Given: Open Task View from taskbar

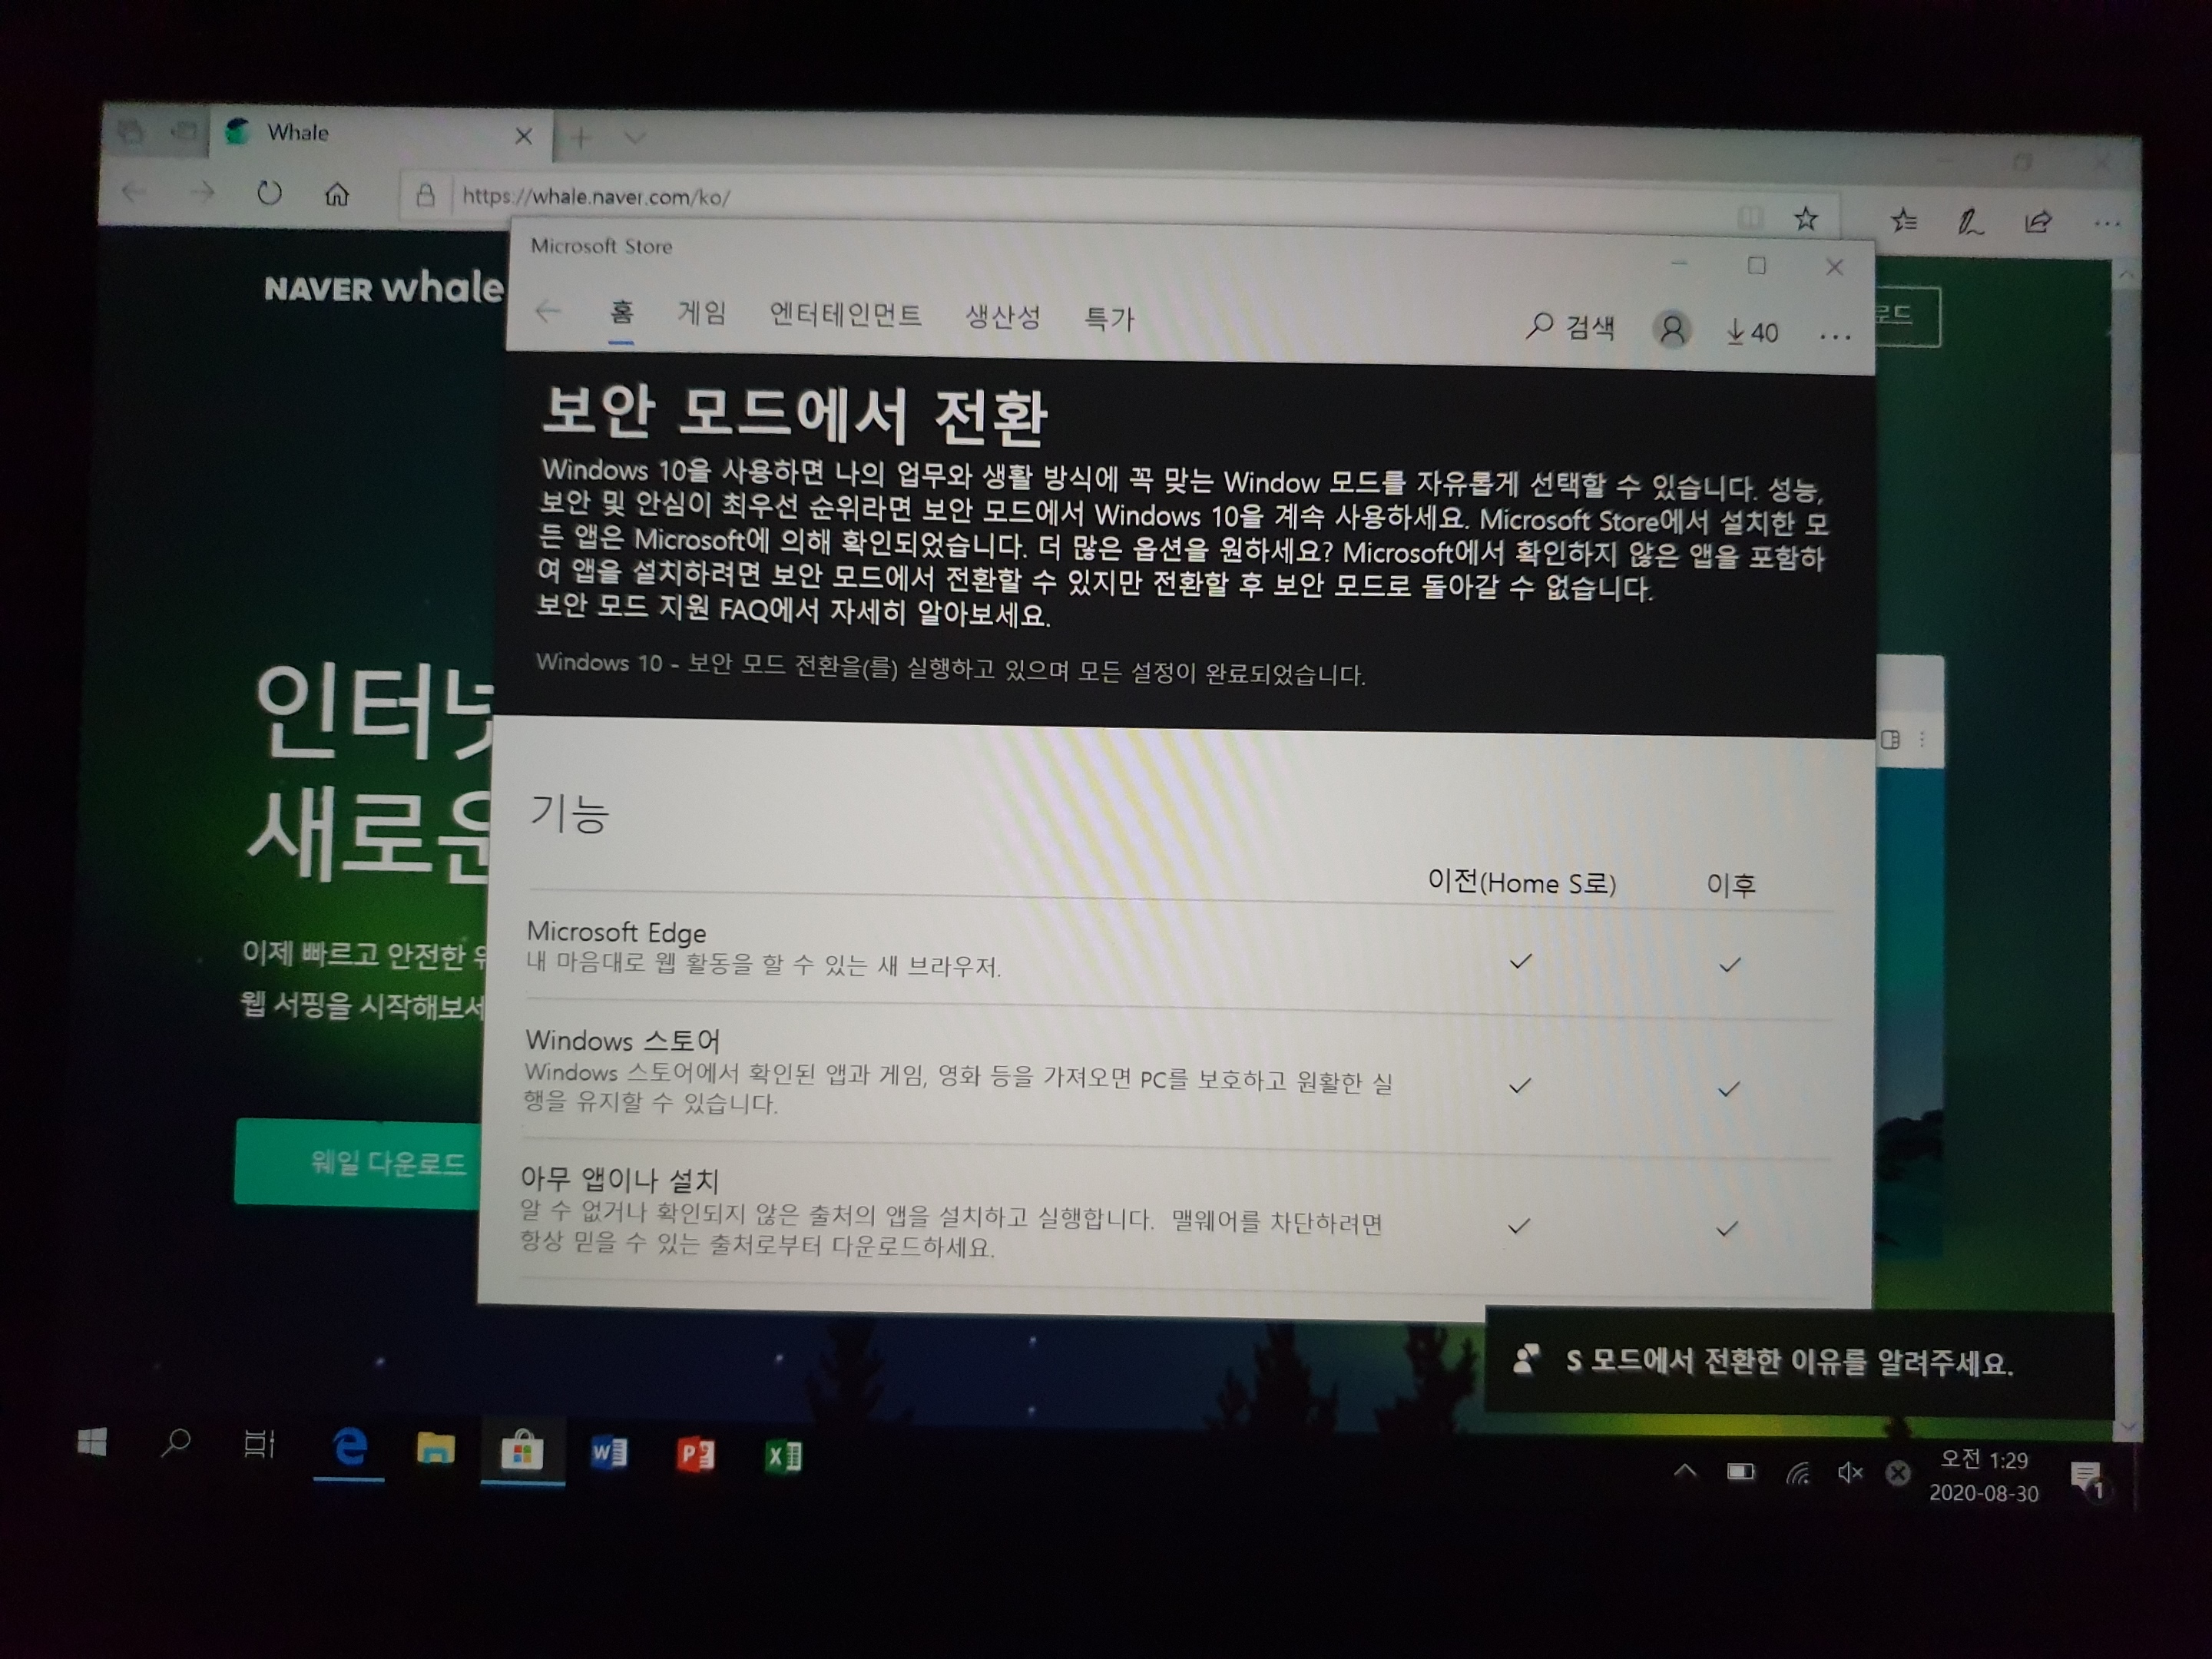Looking at the screenshot, I should (x=259, y=1445).
